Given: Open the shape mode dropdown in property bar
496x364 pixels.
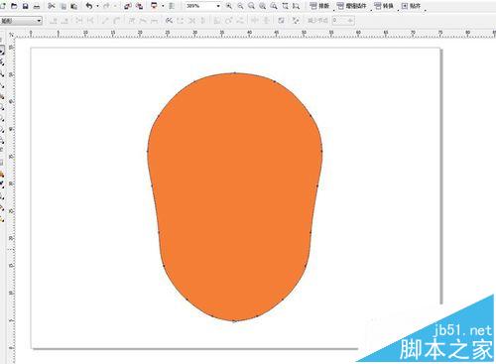Looking at the screenshot, I should 21,21.
